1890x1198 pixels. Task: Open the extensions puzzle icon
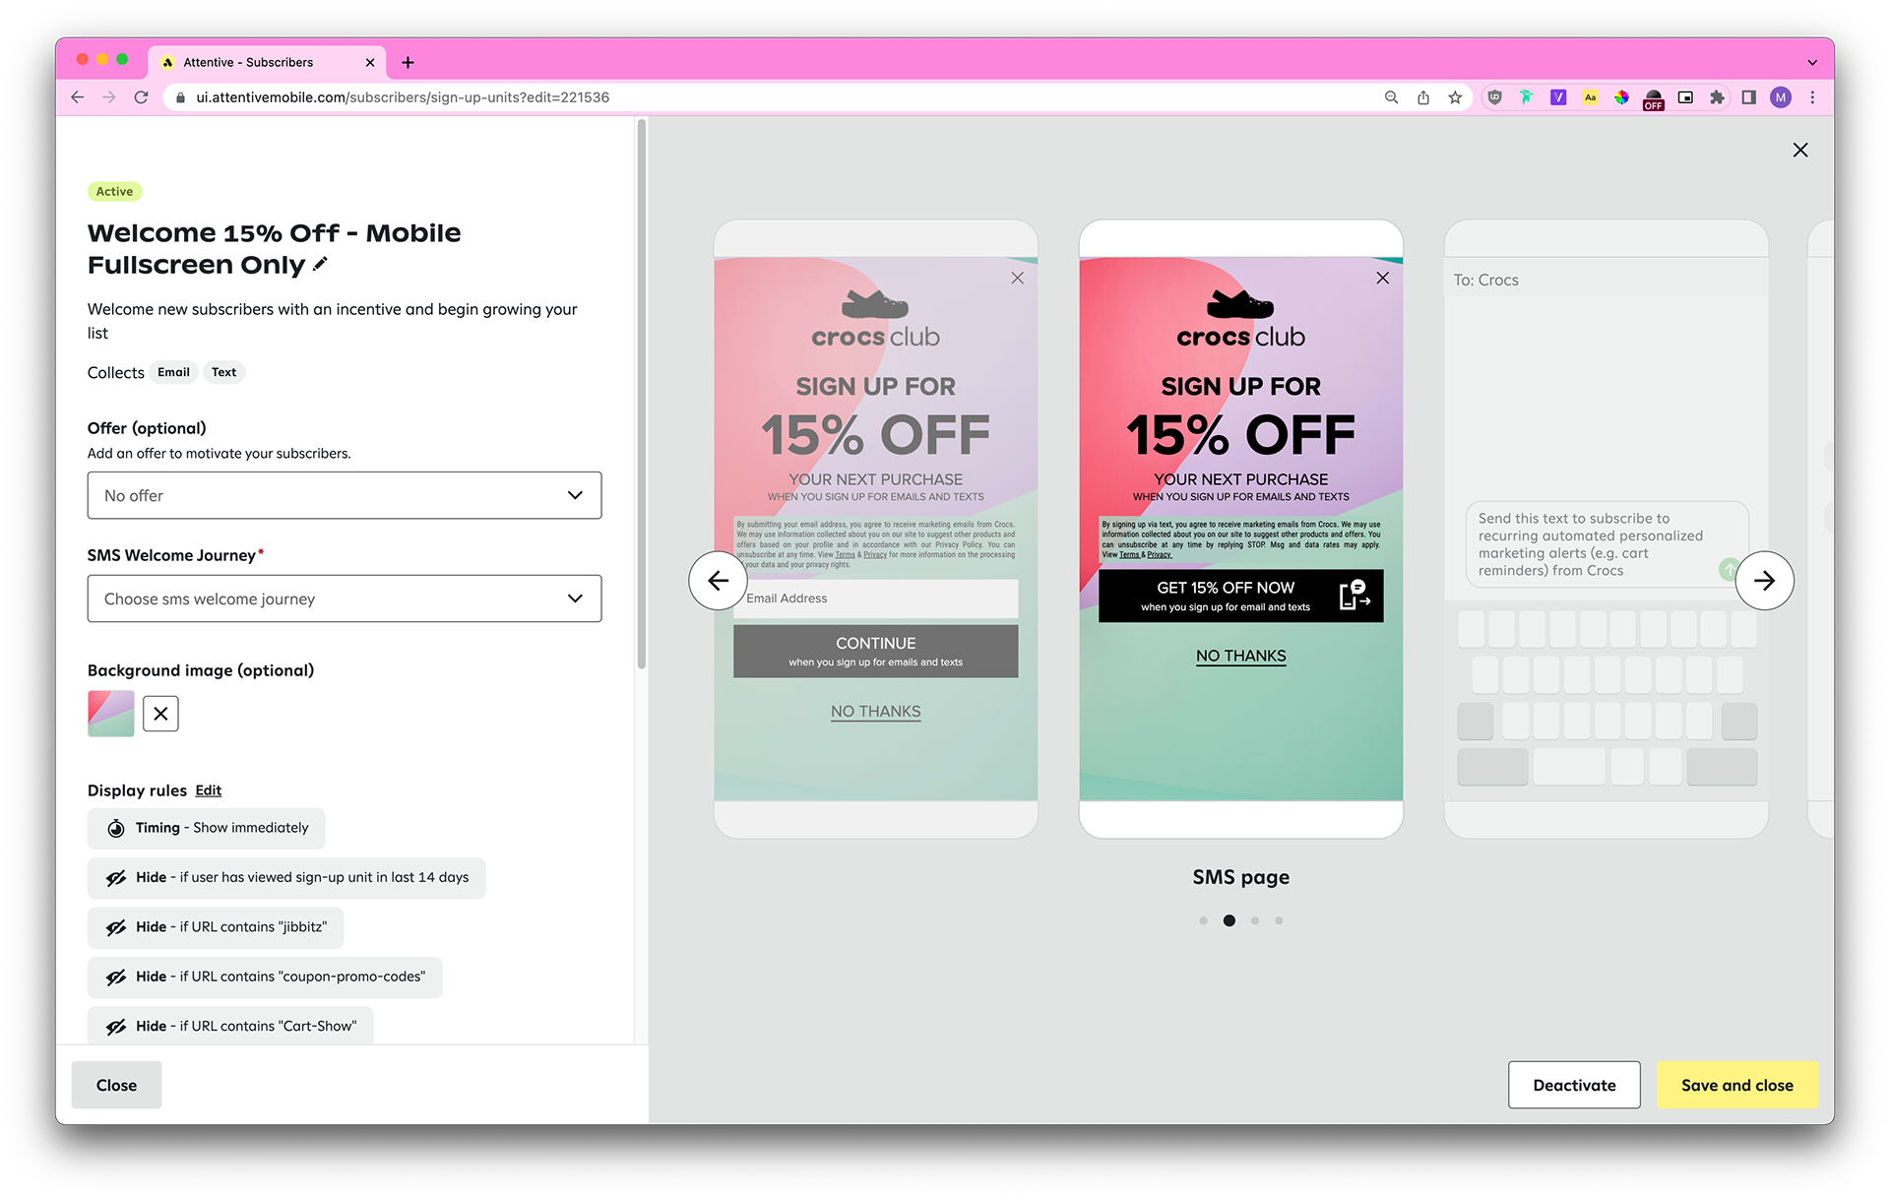click(x=1717, y=97)
